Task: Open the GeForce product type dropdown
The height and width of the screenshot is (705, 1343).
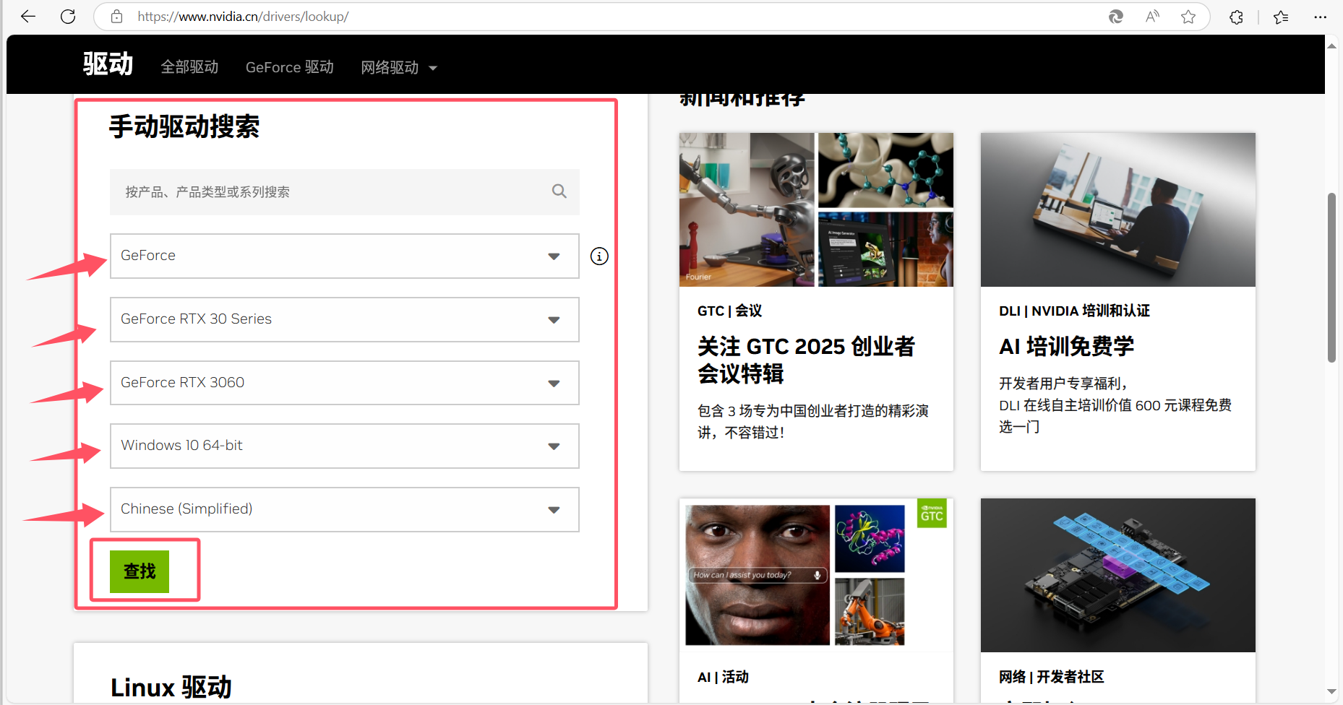Action: (344, 256)
